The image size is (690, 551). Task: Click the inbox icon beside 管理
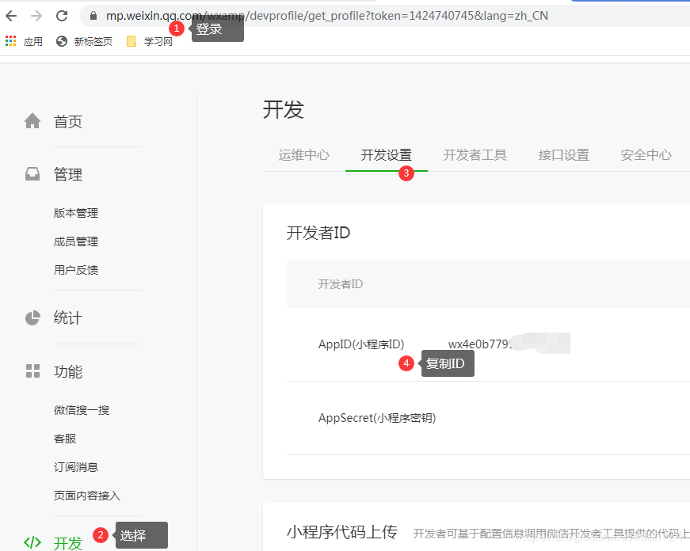coord(32,174)
